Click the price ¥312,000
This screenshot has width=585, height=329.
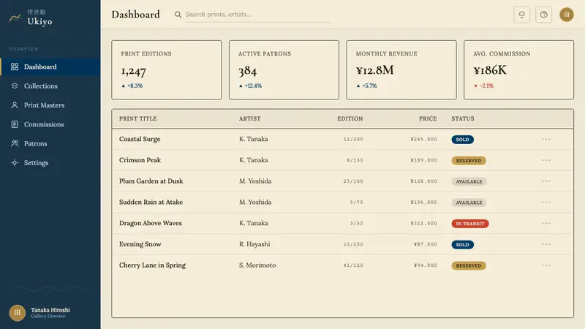click(x=423, y=224)
